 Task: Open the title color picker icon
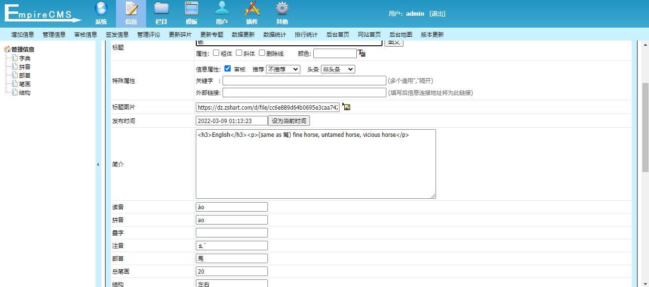[x=362, y=53]
